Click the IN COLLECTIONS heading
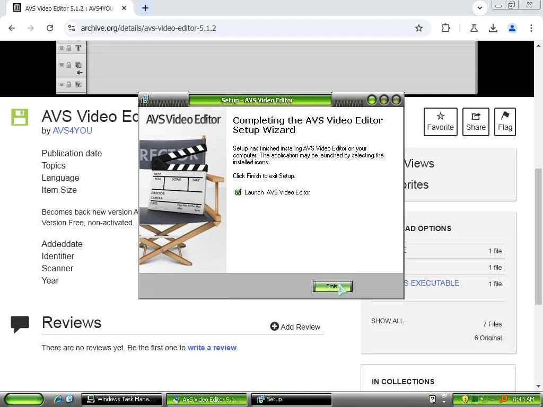The width and height of the screenshot is (543, 407). [403, 382]
